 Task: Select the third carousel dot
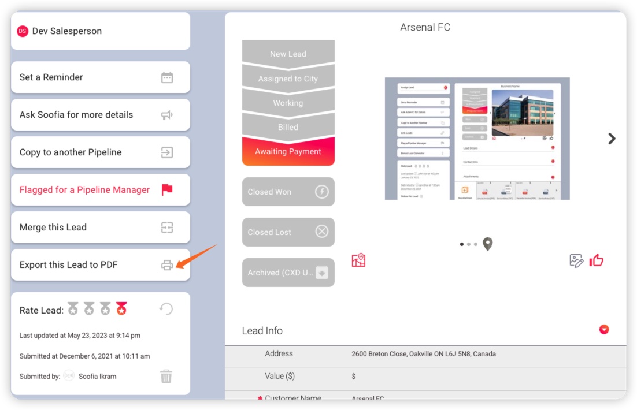coord(475,244)
